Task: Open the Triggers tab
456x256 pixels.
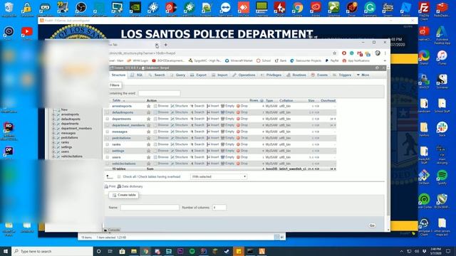Action: pyautogui.click(x=342, y=75)
